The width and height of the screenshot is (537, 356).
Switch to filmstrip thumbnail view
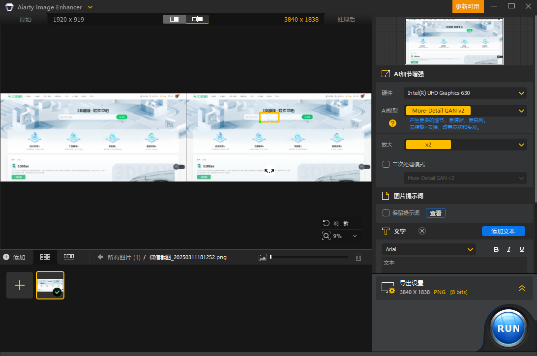pos(69,257)
